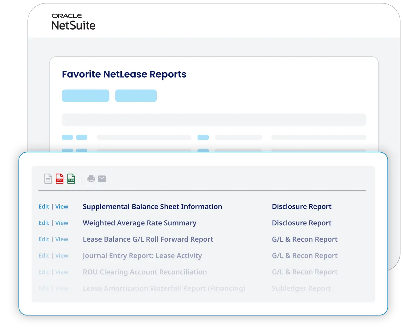Select 'Supplemental Balance Sheet Information' title
The image size is (403, 336).
(152, 207)
